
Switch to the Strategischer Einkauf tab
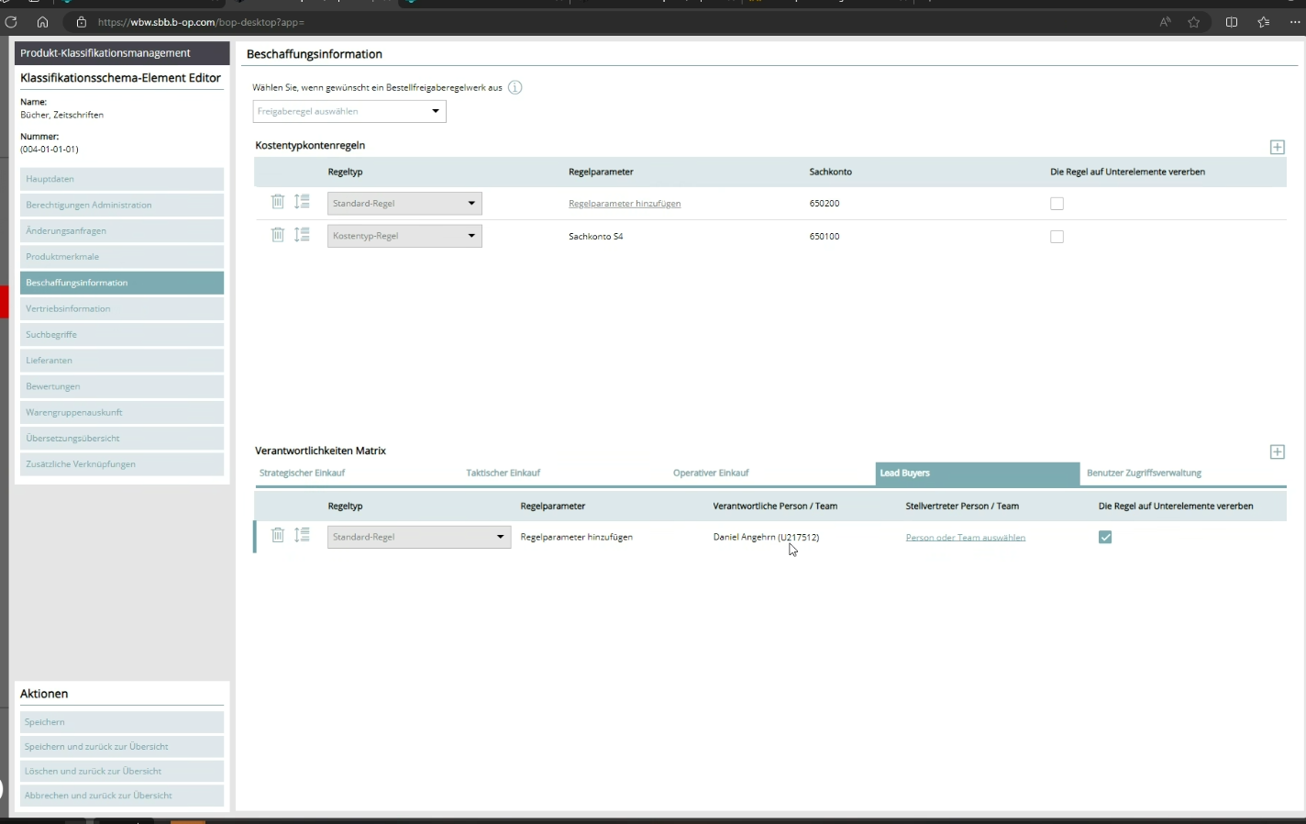pyautogui.click(x=303, y=473)
